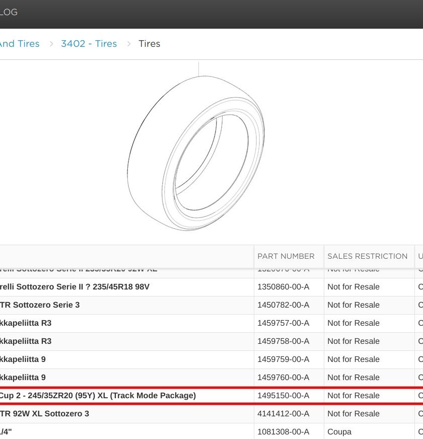The width and height of the screenshot is (423, 439).
Task: Select part number 1495150-00-A
Action: 283,396
